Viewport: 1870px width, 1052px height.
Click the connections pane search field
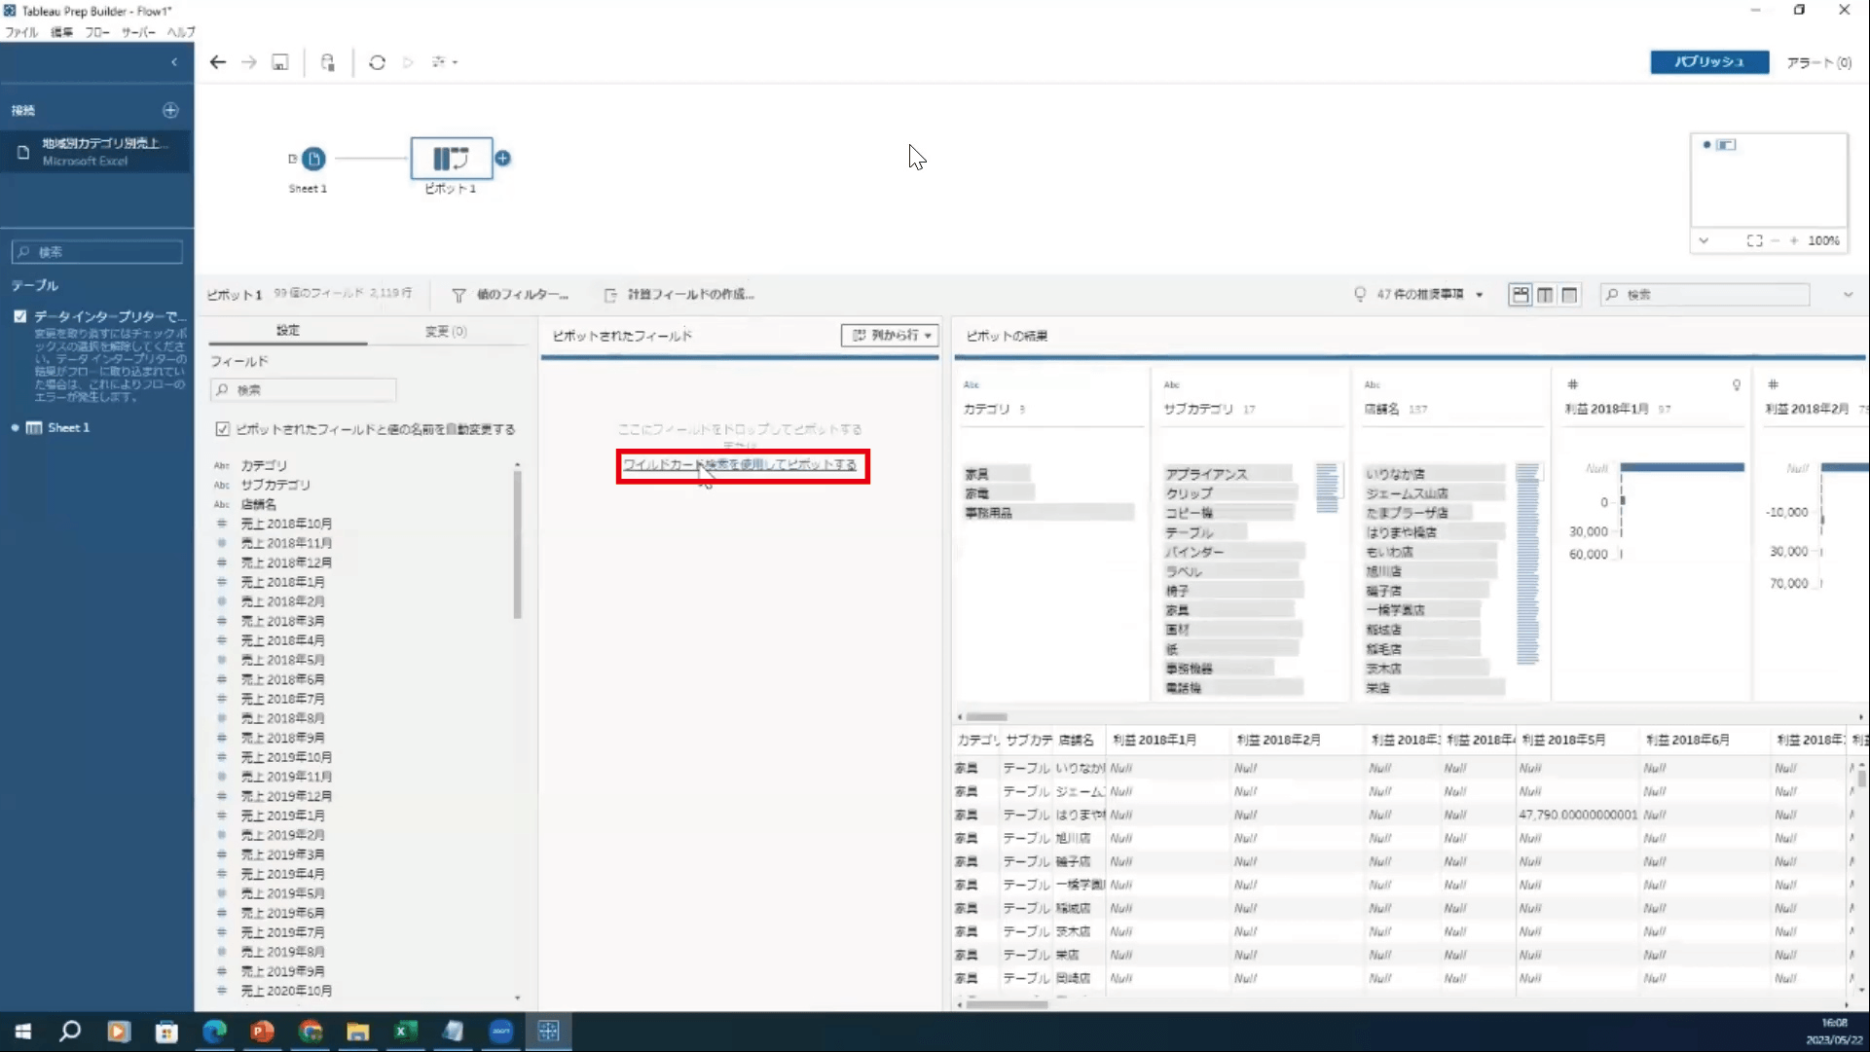coord(97,251)
